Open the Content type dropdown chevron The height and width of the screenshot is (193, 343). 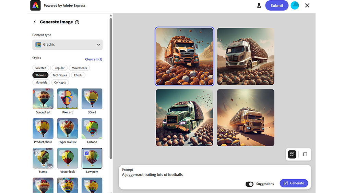point(98,45)
